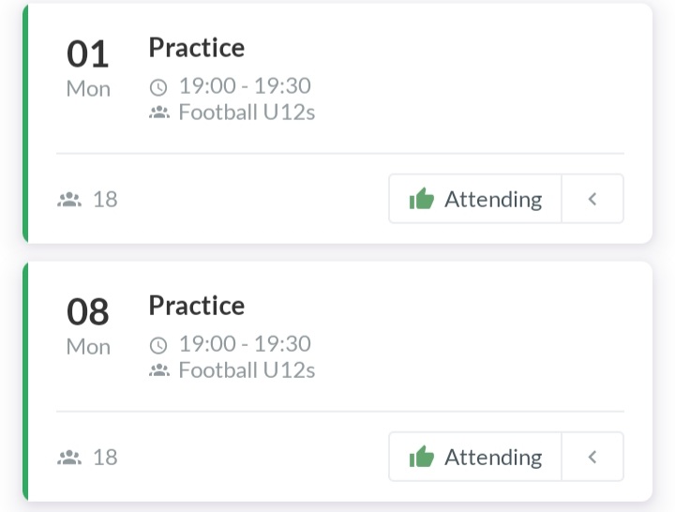Select the Football U12s team label on 01 Mon

(247, 113)
